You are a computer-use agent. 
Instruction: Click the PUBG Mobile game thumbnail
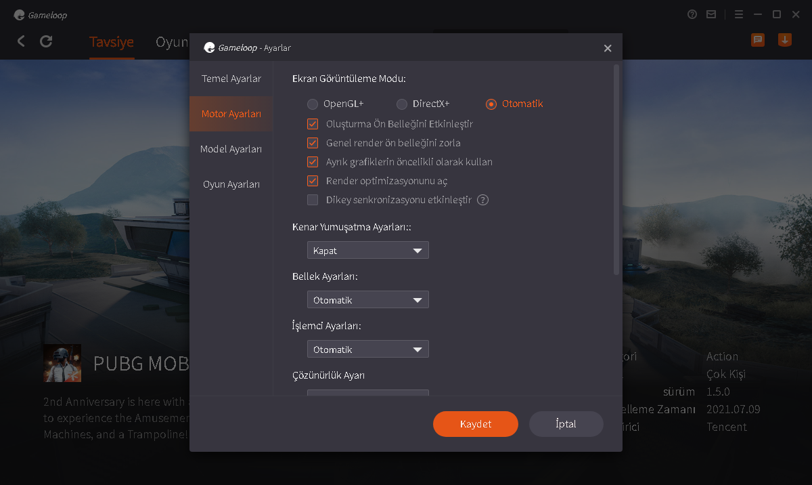[62, 363]
